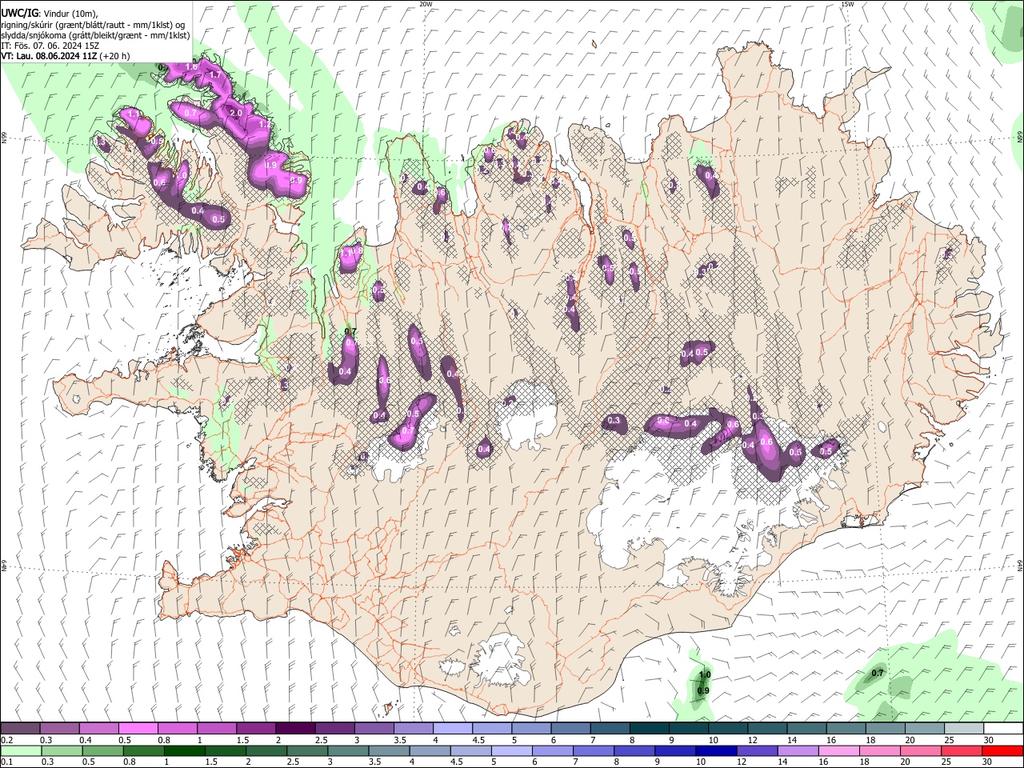The width and height of the screenshot is (1024, 768).
Task: Click the '1.2' snowfall value on the map
Action: (x=264, y=126)
